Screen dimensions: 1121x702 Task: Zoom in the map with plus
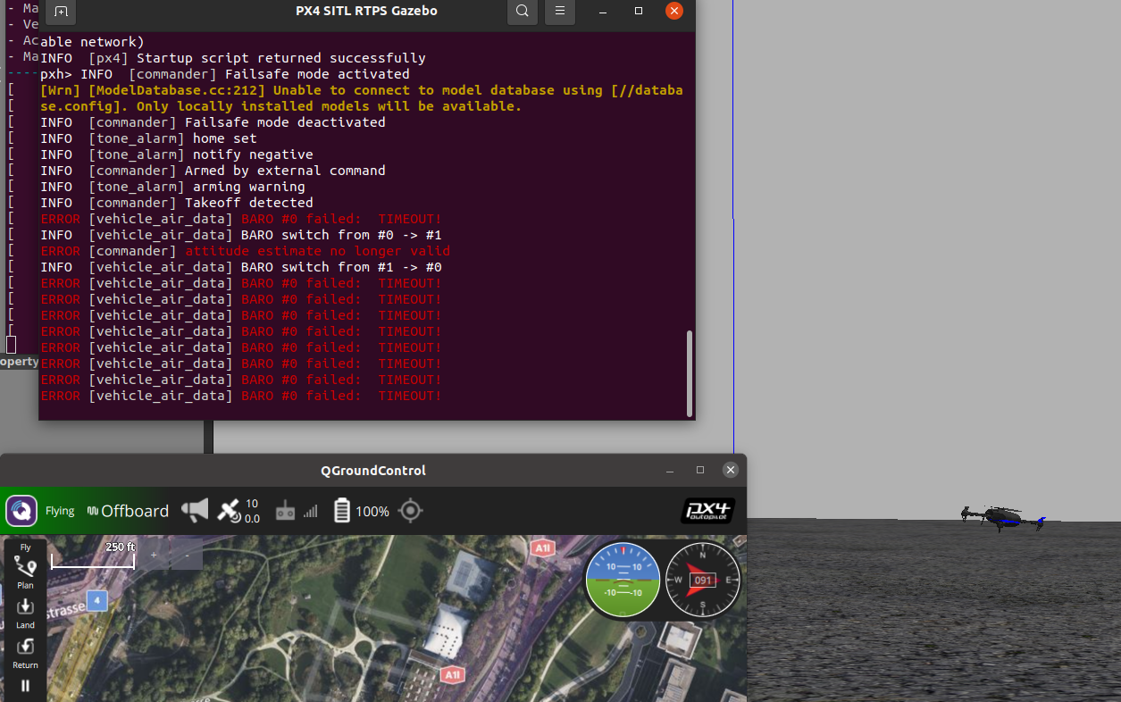click(x=154, y=555)
